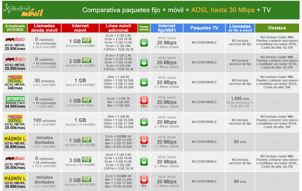Viewport: 302px width, 191px height.
Task: Click '20 Mbps' in the Eroski 34€ row
Action: [x=167, y=82]
